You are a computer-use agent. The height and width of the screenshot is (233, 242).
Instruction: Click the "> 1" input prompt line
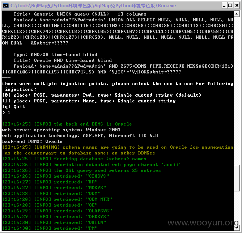[6, 113]
